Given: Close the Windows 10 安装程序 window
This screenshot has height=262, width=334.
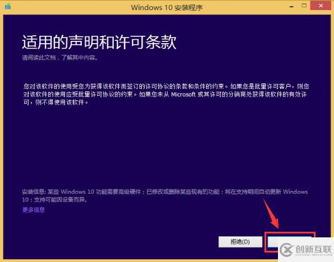Looking at the screenshot, I should click(x=321, y=6).
